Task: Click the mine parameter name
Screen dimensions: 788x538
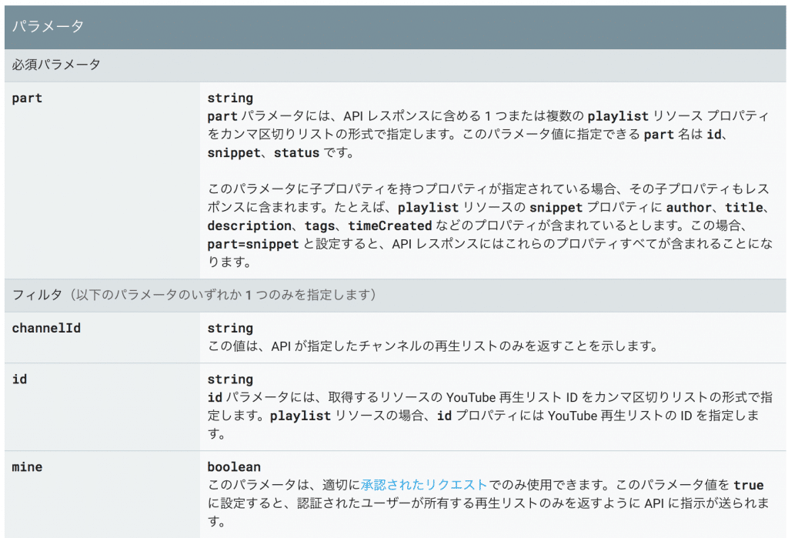Action: pyautogui.click(x=27, y=466)
